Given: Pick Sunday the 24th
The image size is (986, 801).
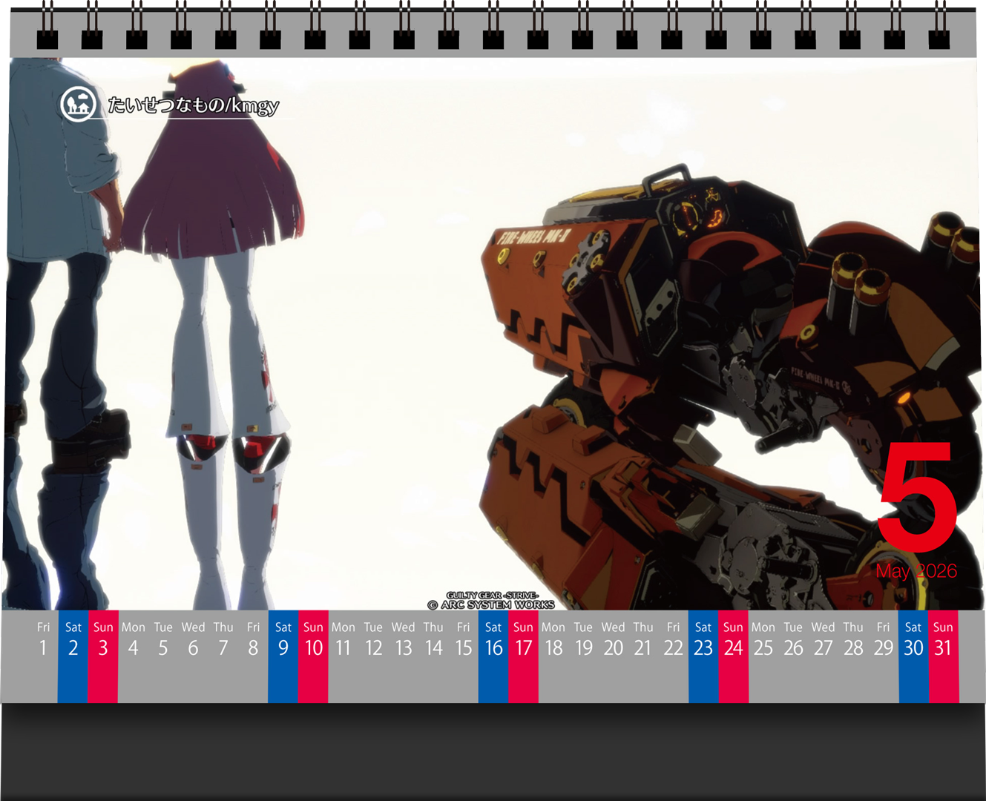Looking at the screenshot, I should 733,641.
